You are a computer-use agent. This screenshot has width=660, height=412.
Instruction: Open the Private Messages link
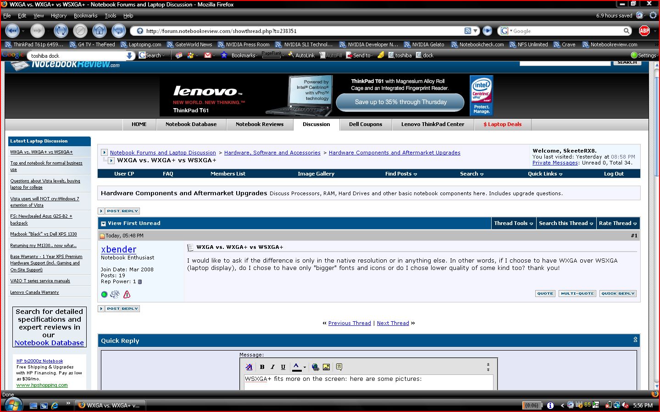tap(555, 163)
